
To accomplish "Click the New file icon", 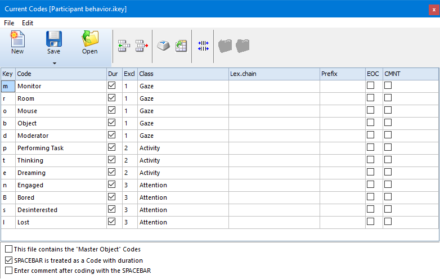I will coord(17,39).
